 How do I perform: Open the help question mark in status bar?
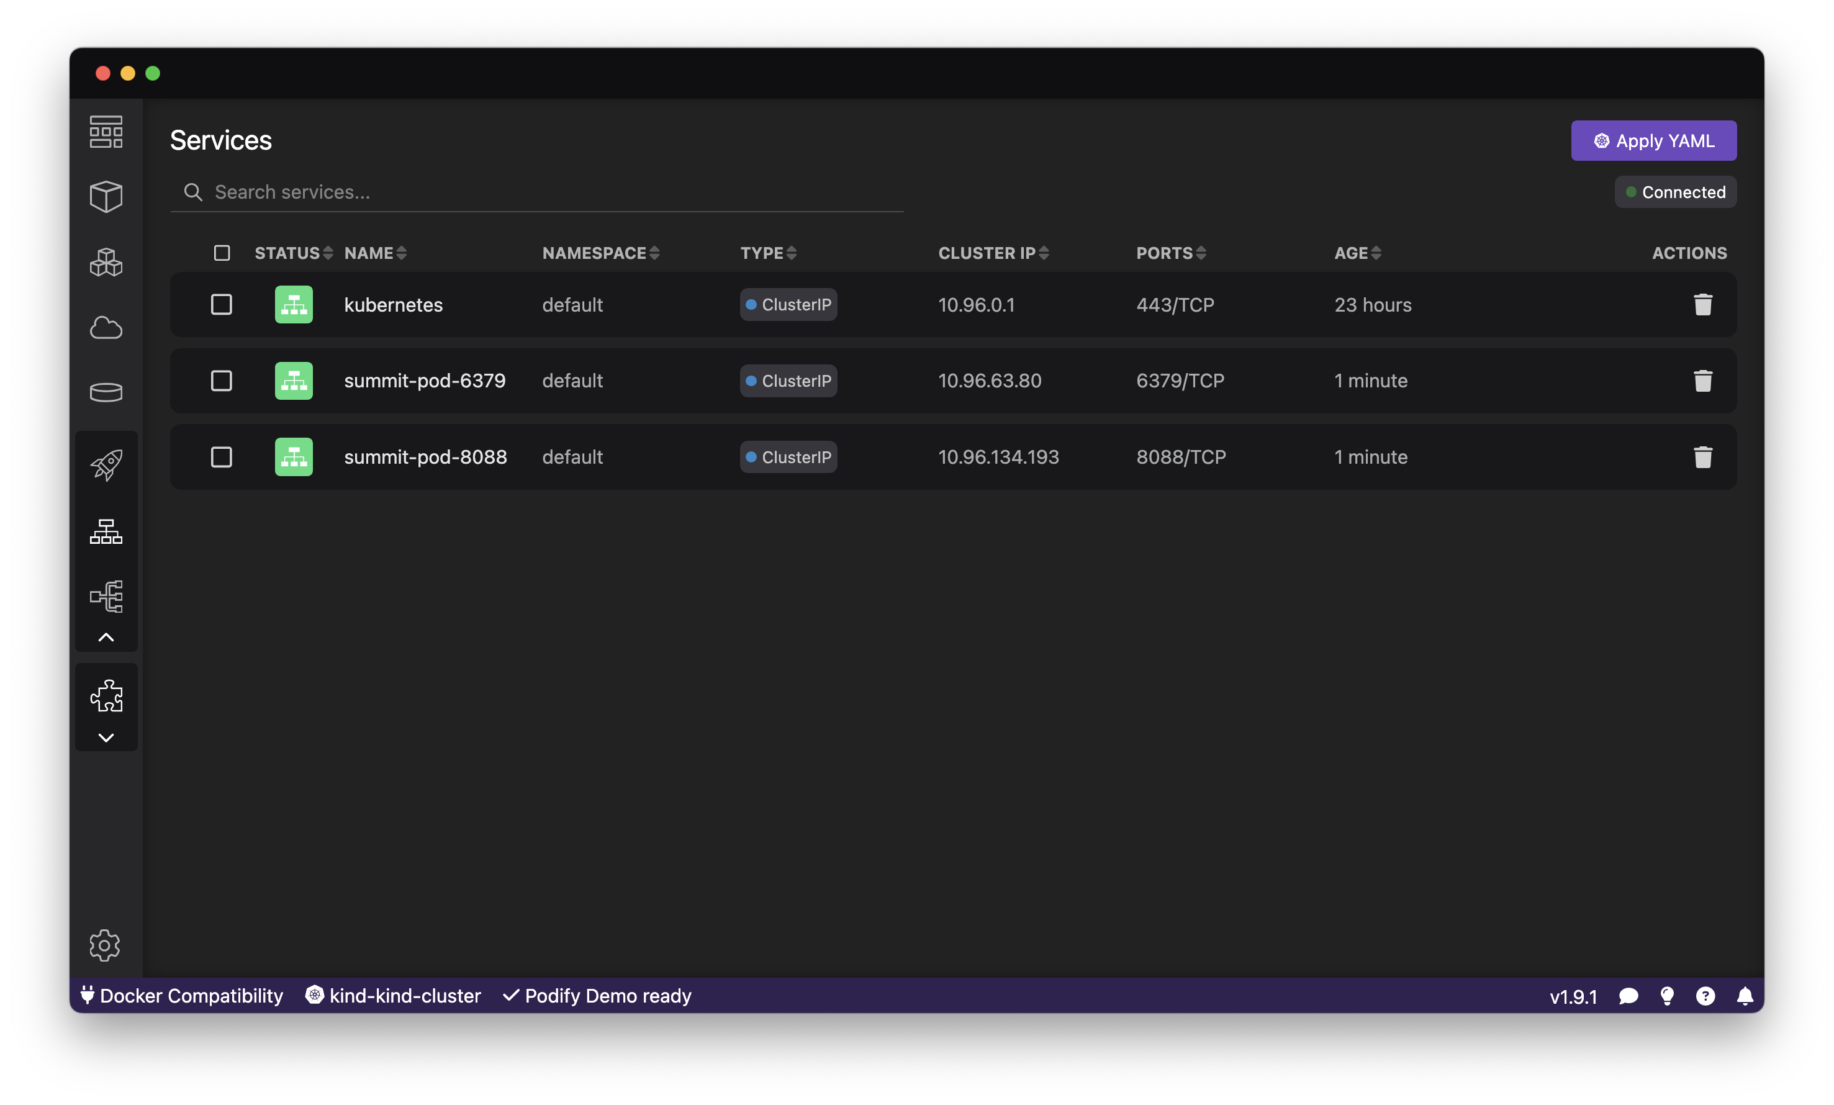[1704, 996]
